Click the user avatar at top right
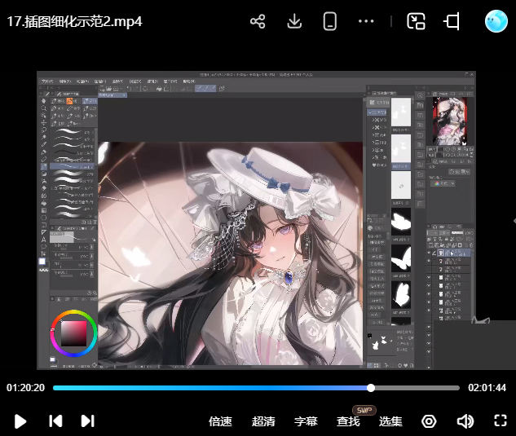 tap(496, 22)
